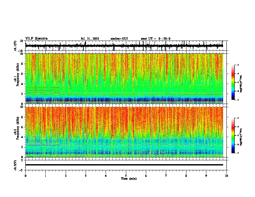
Task: Click the ch.1 spectrogram color scale bar
Action: pos(233,82)
